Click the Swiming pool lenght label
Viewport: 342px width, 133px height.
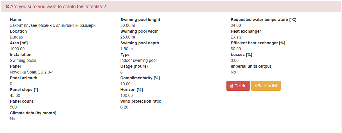[140, 20]
